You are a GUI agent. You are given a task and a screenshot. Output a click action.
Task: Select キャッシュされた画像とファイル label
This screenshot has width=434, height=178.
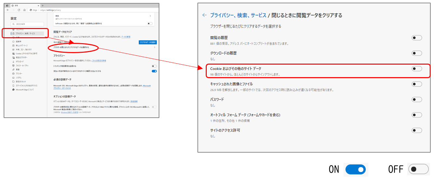[x=232, y=84]
